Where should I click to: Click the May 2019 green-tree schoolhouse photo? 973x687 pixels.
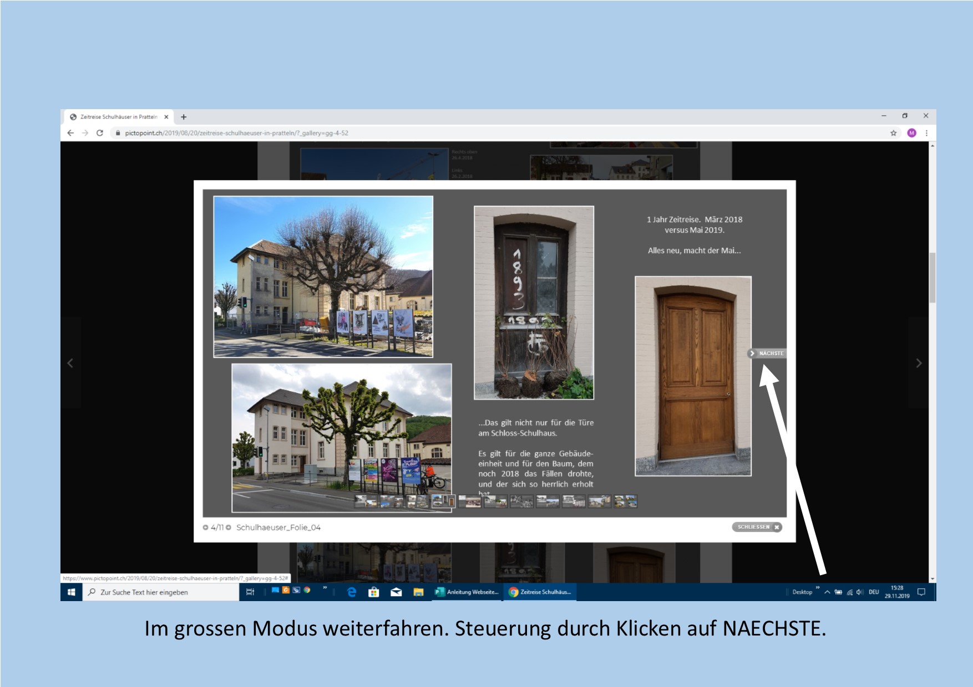[341, 438]
